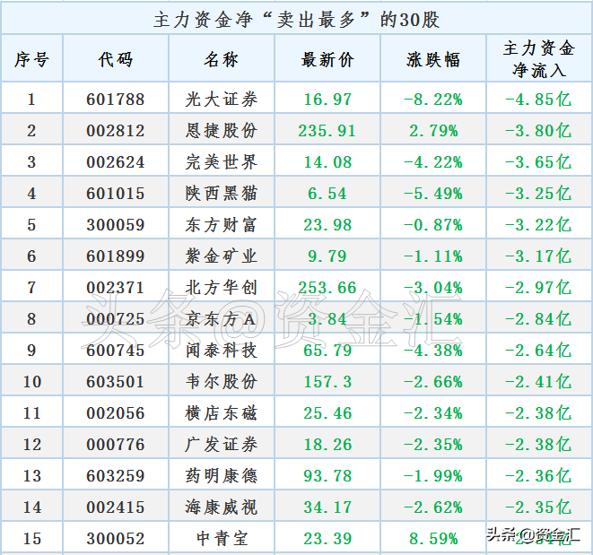Click the 最新价 column header
Image resolution: width=593 pixels, height=555 pixels.
point(327,59)
